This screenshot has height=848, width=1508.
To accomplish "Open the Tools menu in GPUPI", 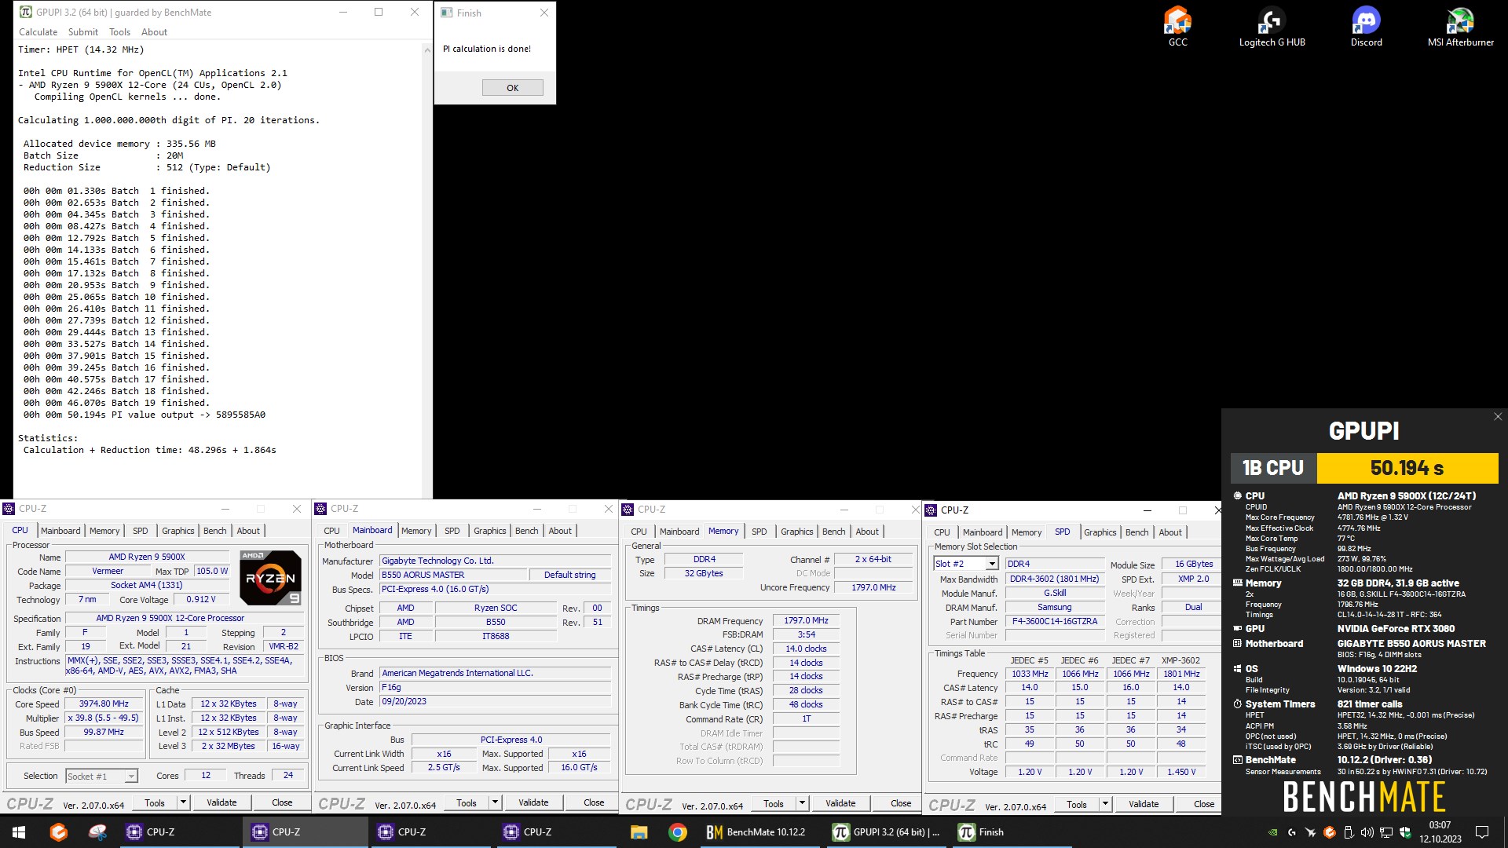I will [119, 32].
